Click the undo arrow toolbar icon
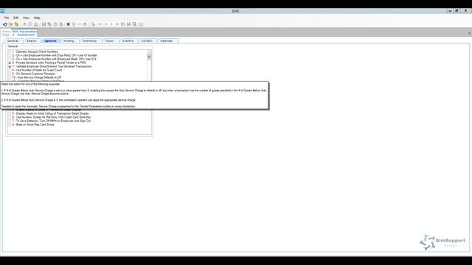Screen dimensions: 472x265 pyautogui.click(x=80, y=24)
